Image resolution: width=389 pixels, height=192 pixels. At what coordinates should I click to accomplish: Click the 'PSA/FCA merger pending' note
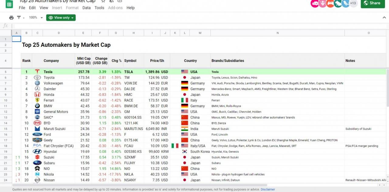(365, 146)
